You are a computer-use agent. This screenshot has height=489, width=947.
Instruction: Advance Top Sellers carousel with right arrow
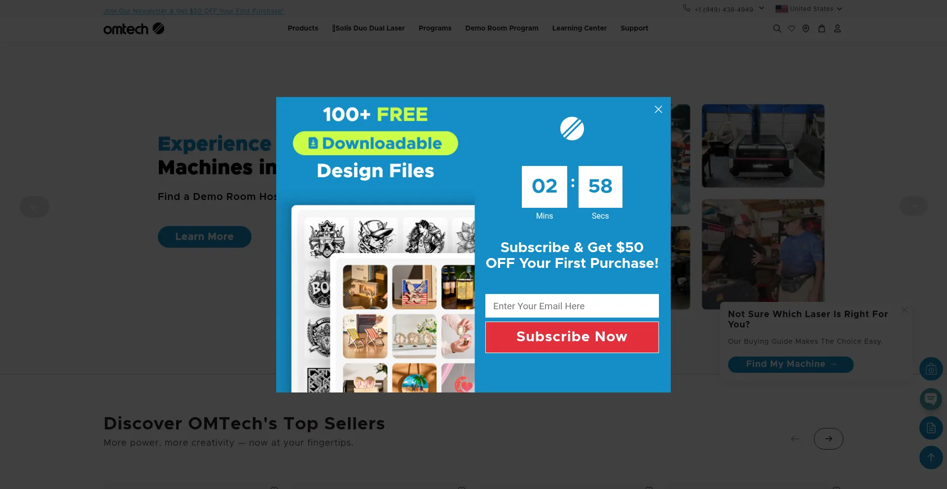pyautogui.click(x=829, y=439)
